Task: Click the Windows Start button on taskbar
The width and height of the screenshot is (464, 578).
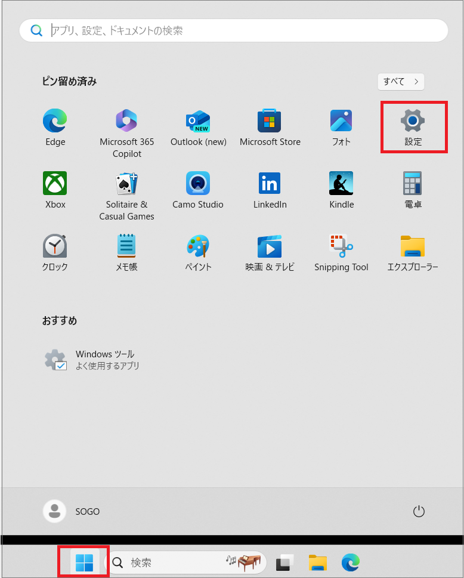Action: click(x=84, y=562)
